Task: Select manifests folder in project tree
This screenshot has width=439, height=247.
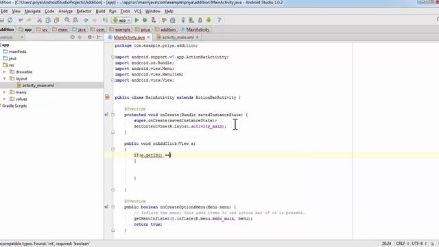Action: 18,51
